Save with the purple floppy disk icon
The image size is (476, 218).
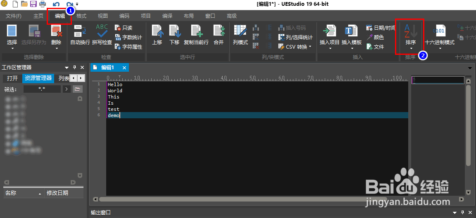coord(33,4)
